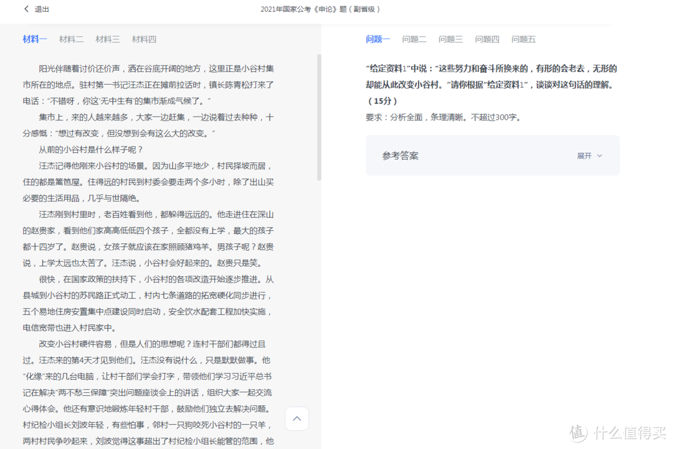Open the 问题四 question tab
The width and height of the screenshot is (673, 449).
(x=487, y=39)
